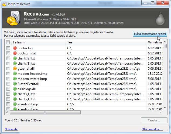The image size is (171, 134).
Task: Click the red status icon for bootex.log
Action: (15, 48)
